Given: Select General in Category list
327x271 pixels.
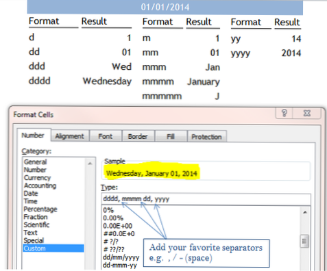Looking at the screenshot, I should coord(35,162).
